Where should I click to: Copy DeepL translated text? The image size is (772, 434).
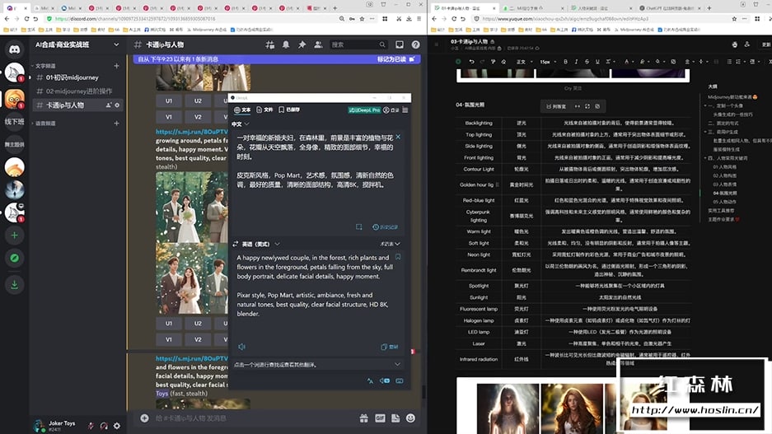(390, 347)
